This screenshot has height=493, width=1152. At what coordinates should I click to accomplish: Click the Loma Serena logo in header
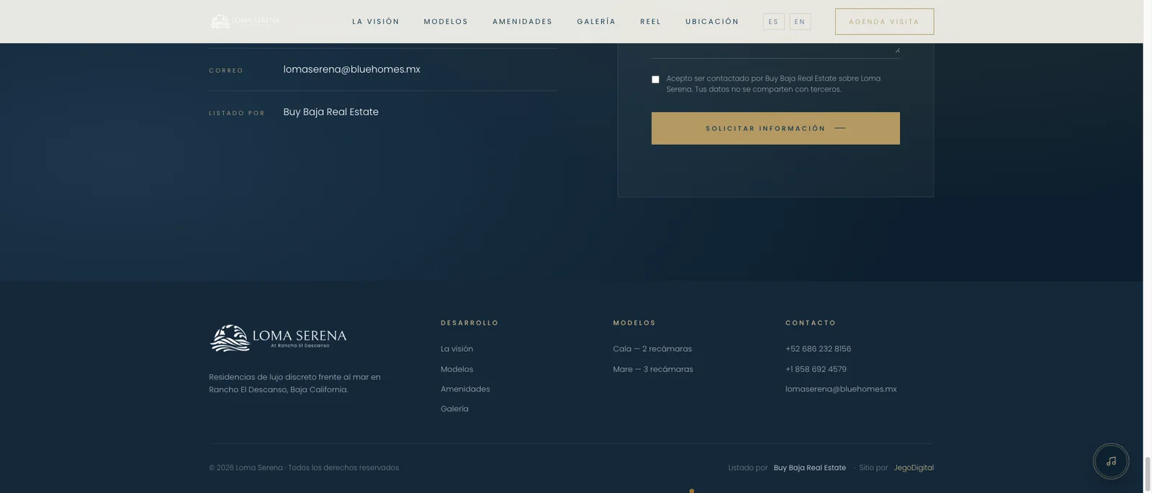tap(245, 22)
